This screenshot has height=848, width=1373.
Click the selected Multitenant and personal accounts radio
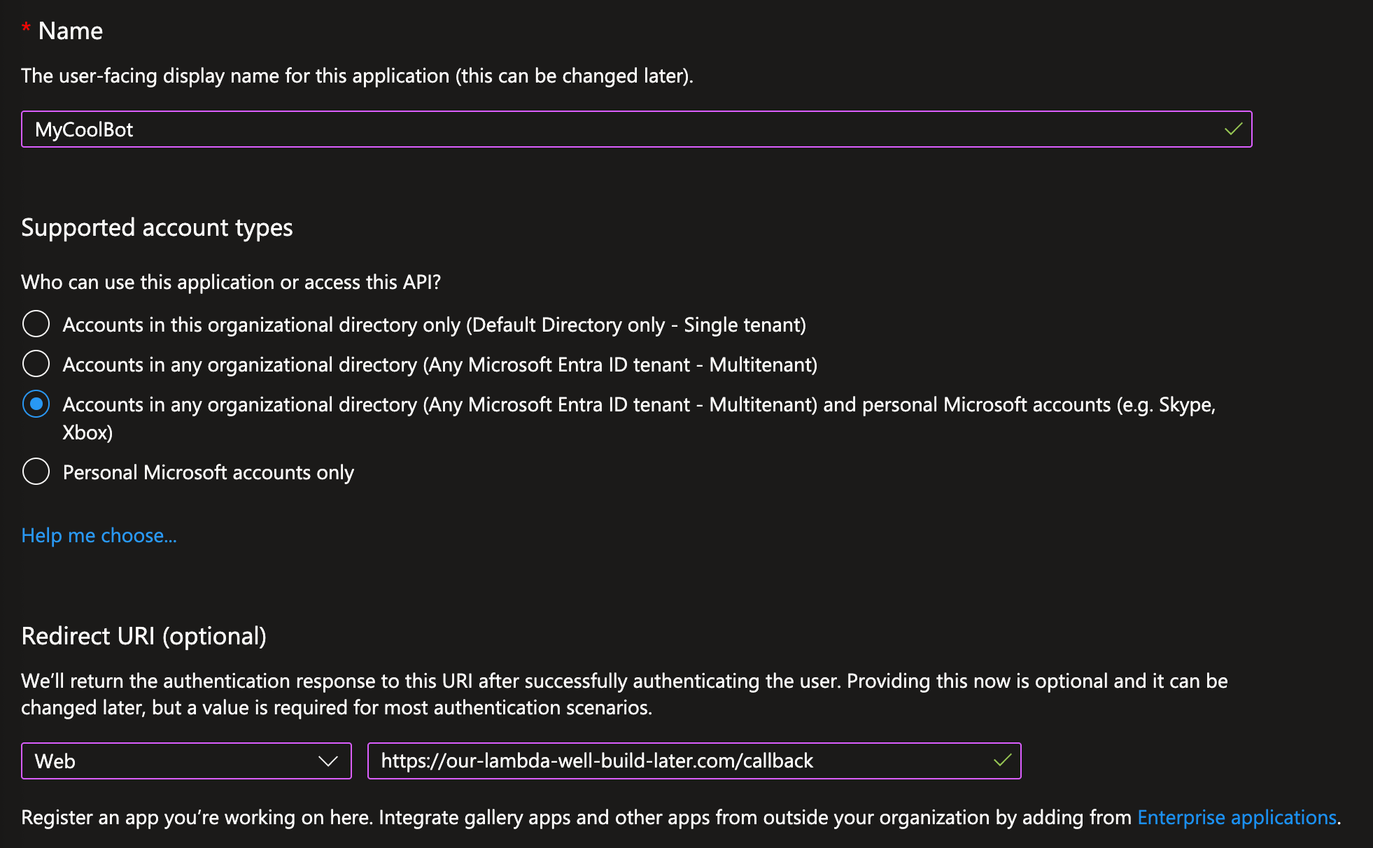[36, 404]
